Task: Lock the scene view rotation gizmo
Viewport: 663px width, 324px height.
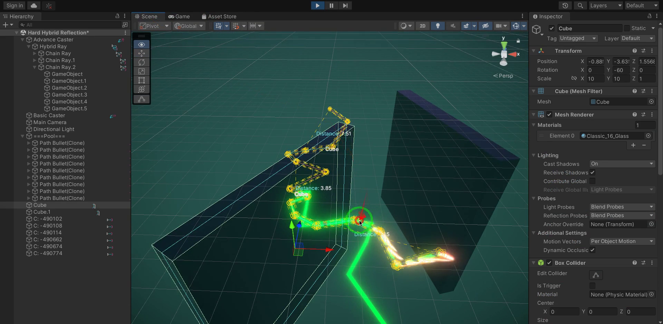Action: [518, 41]
